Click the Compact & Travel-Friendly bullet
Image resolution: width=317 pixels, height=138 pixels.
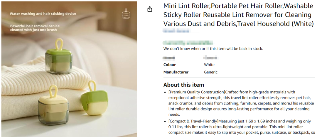click(239, 127)
